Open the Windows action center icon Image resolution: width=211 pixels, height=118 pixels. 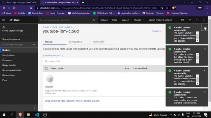(x=206, y=115)
